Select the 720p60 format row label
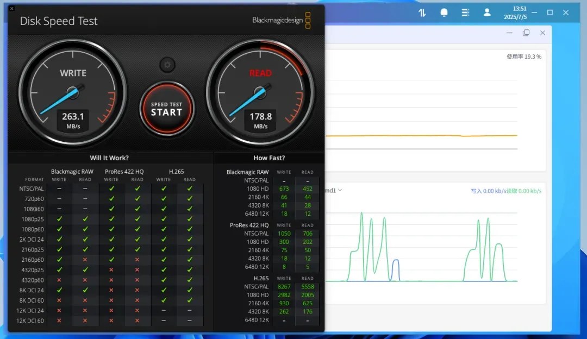 click(34, 199)
